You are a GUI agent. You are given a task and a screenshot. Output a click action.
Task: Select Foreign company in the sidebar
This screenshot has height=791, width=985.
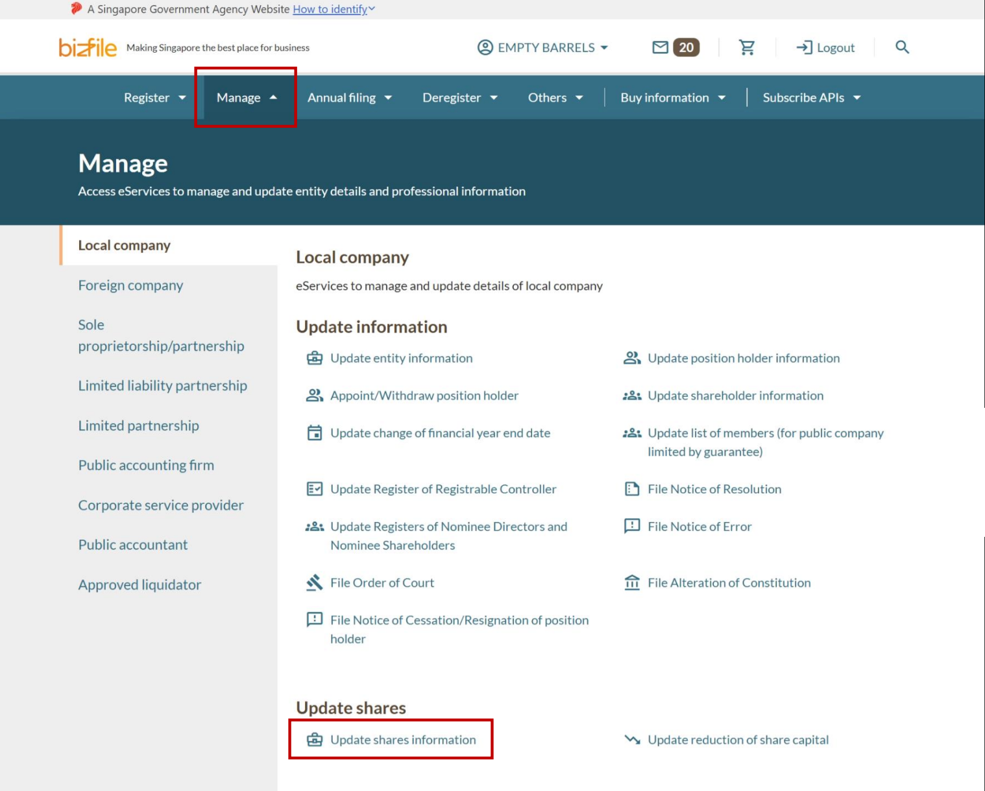[x=130, y=285]
